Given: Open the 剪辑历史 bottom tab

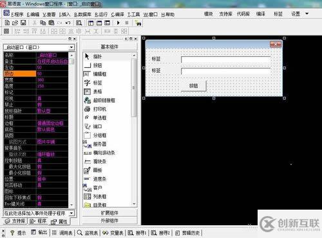Looking at the screenshot, I should click(x=187, y=233).
